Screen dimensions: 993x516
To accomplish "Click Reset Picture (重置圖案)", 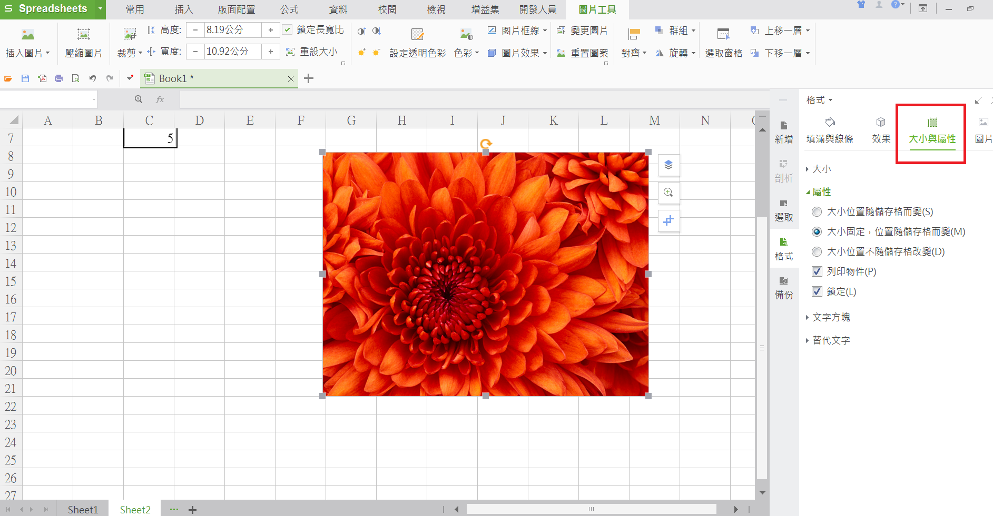I will pos(582,53).
